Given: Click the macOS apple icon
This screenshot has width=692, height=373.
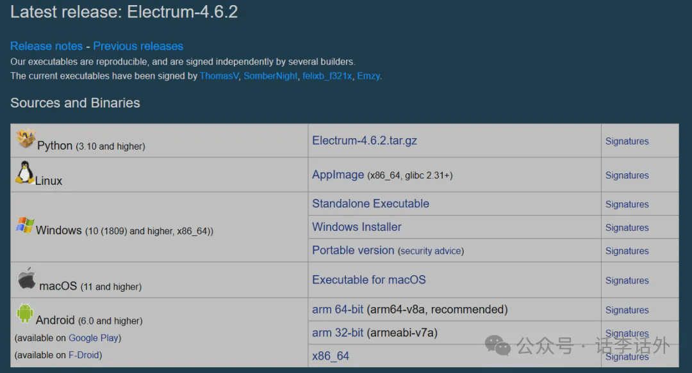Looking at the screenshot, I should 26,279.
